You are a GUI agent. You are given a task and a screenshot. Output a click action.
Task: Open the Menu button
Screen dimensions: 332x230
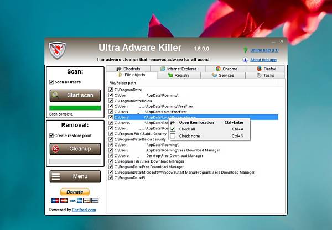75,176
